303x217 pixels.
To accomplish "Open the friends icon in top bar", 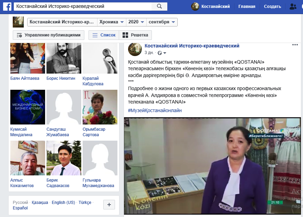I will [293, 6].
